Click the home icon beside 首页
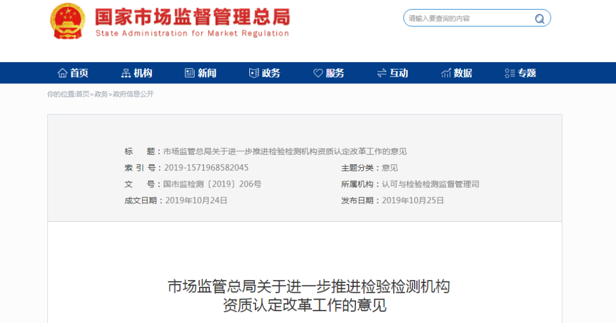This screenshot has height=323, width=616. click(x=63, y=72)
